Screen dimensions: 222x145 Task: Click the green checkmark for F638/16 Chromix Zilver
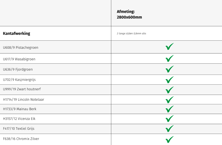[x=169, y=139]
